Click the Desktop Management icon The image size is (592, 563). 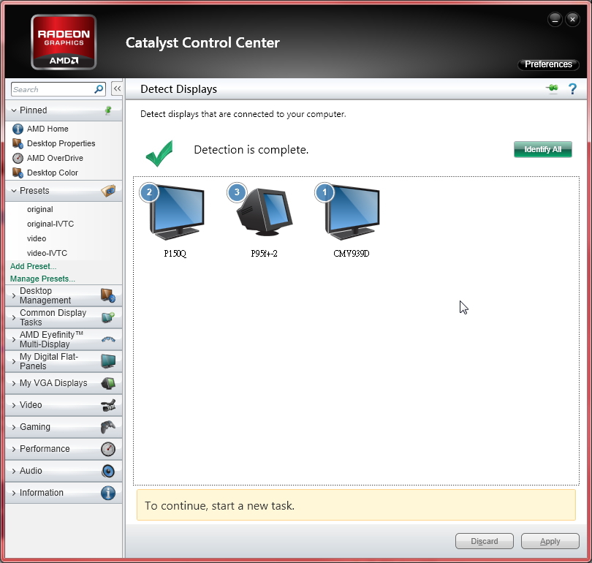pos(108,295)
